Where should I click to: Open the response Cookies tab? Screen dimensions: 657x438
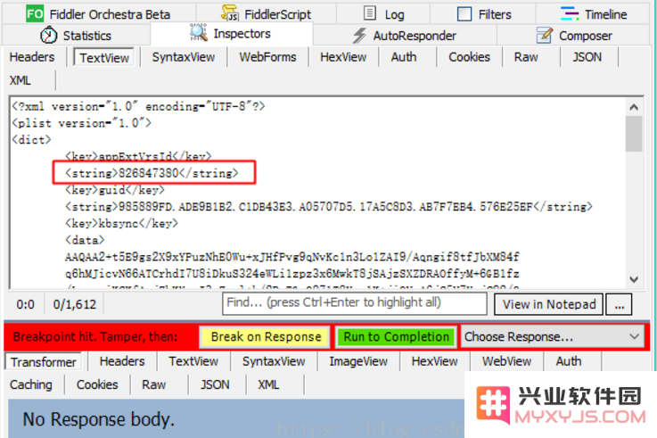pyautogui.click(x=97, y=384)
